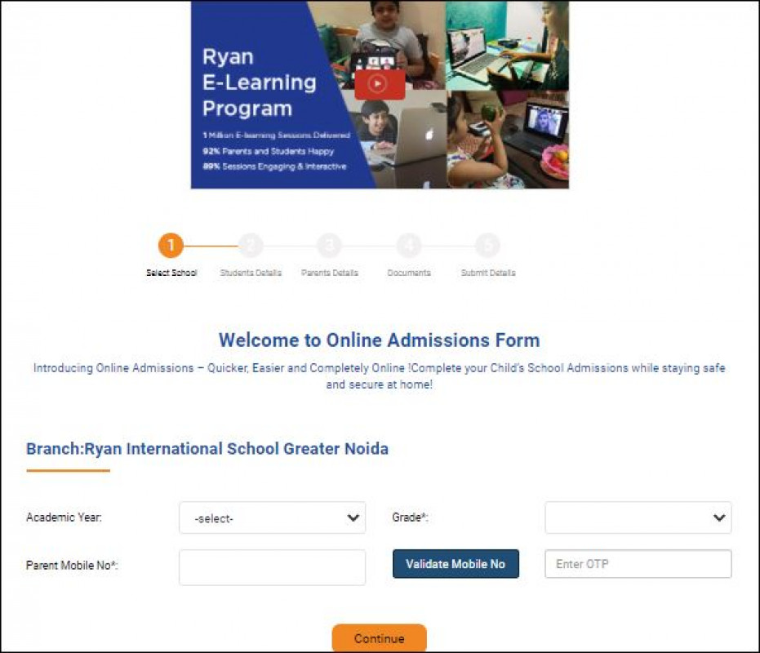
Task: Jump to the Submit Details step label
Action: tap(487, 273)
